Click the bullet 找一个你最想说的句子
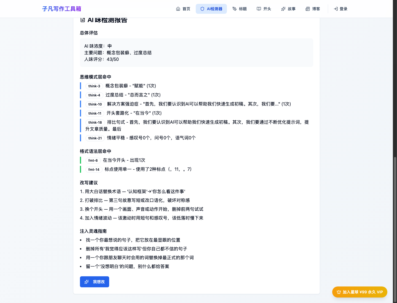 [x=133, y=240]
